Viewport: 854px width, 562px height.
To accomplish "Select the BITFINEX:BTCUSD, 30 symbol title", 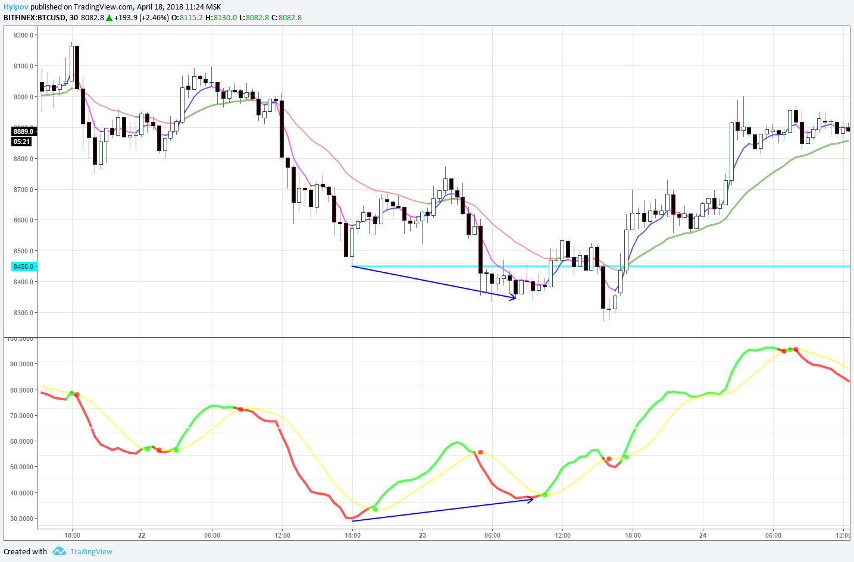I will point(40,18).
